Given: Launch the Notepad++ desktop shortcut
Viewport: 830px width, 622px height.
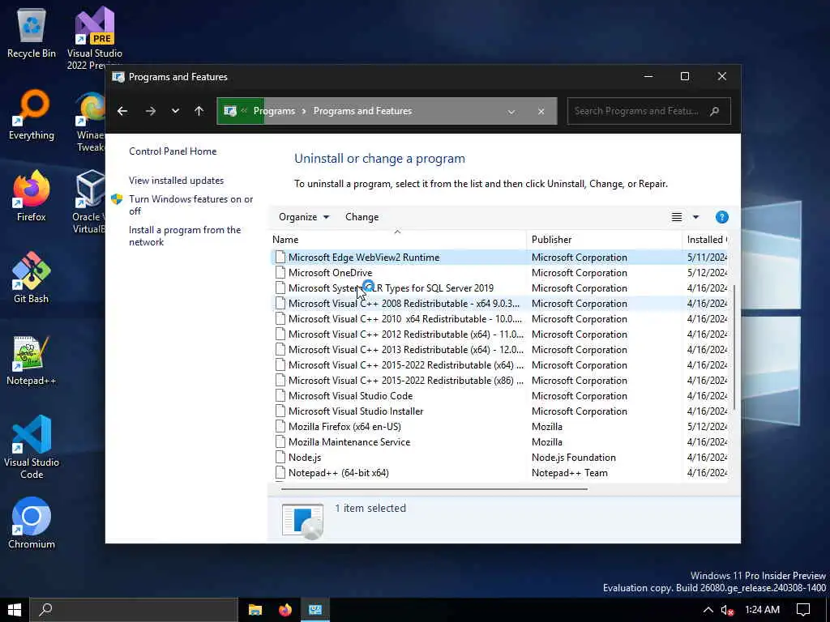Looking at the screenshot, I should tap(32, 360).
